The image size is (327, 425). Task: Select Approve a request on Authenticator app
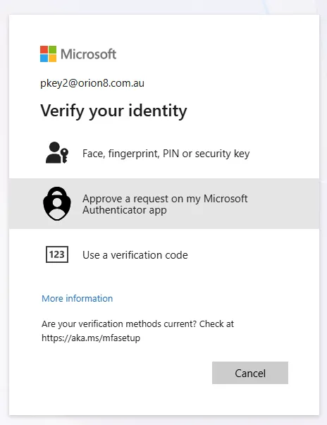pos(164,204)
